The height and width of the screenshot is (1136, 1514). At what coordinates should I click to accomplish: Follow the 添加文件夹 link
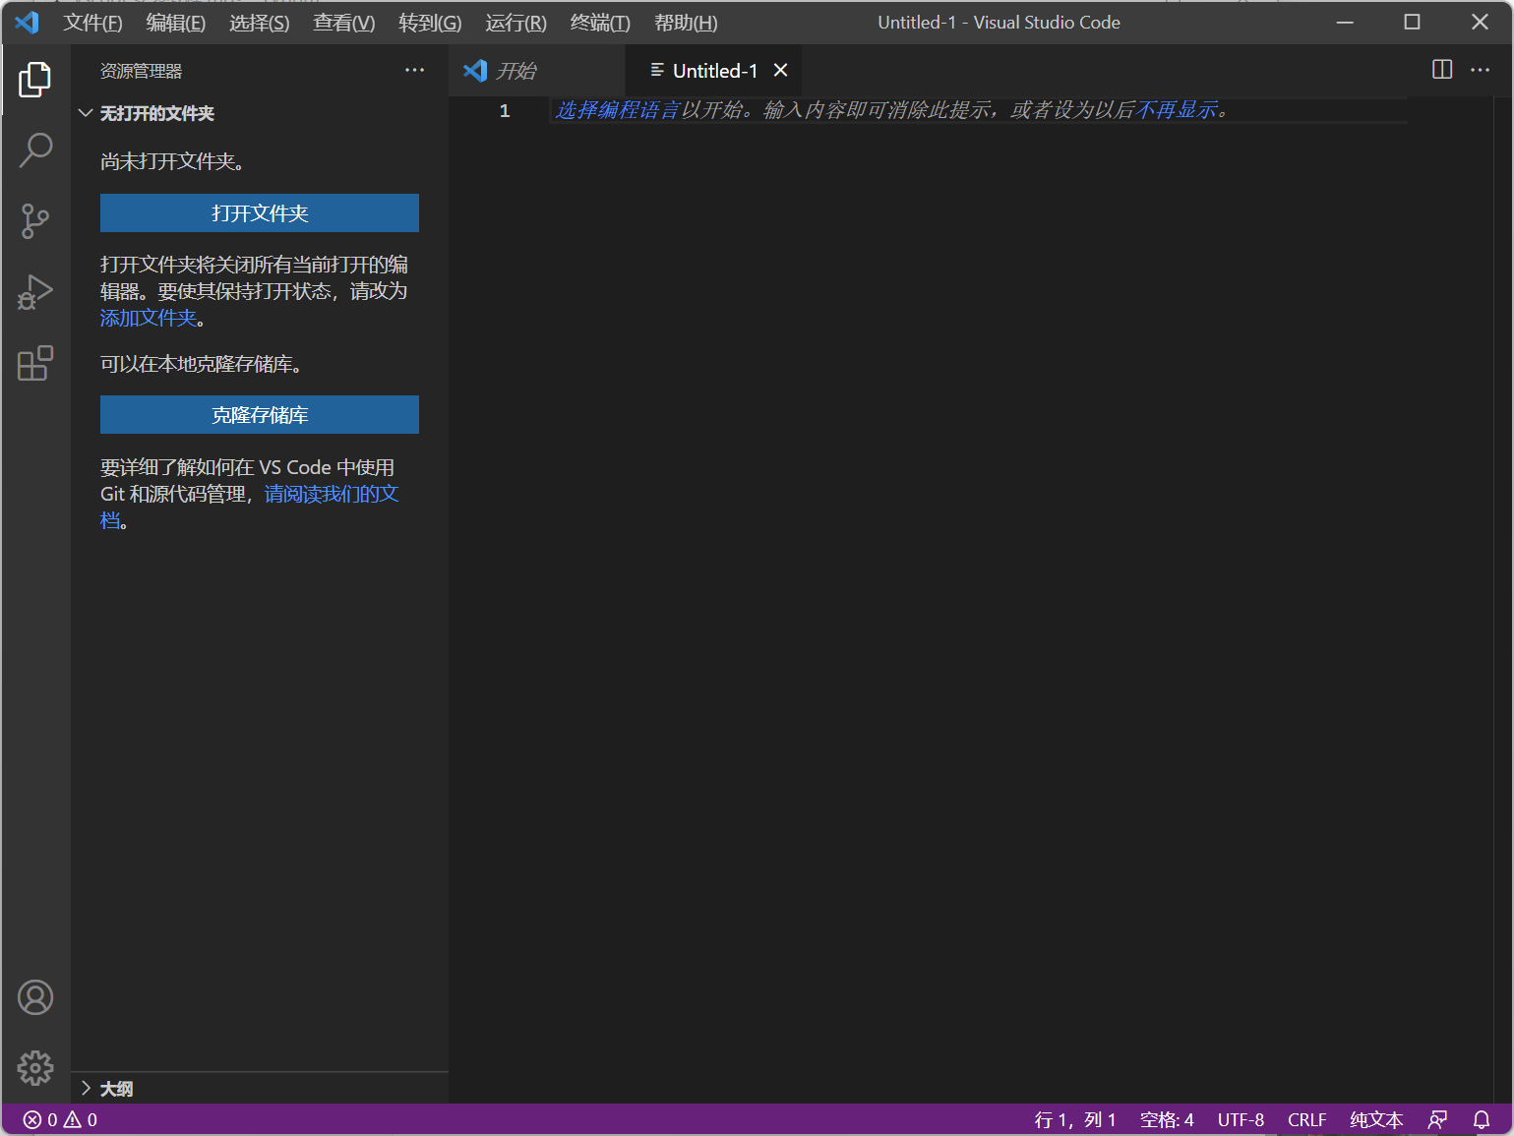149,318
